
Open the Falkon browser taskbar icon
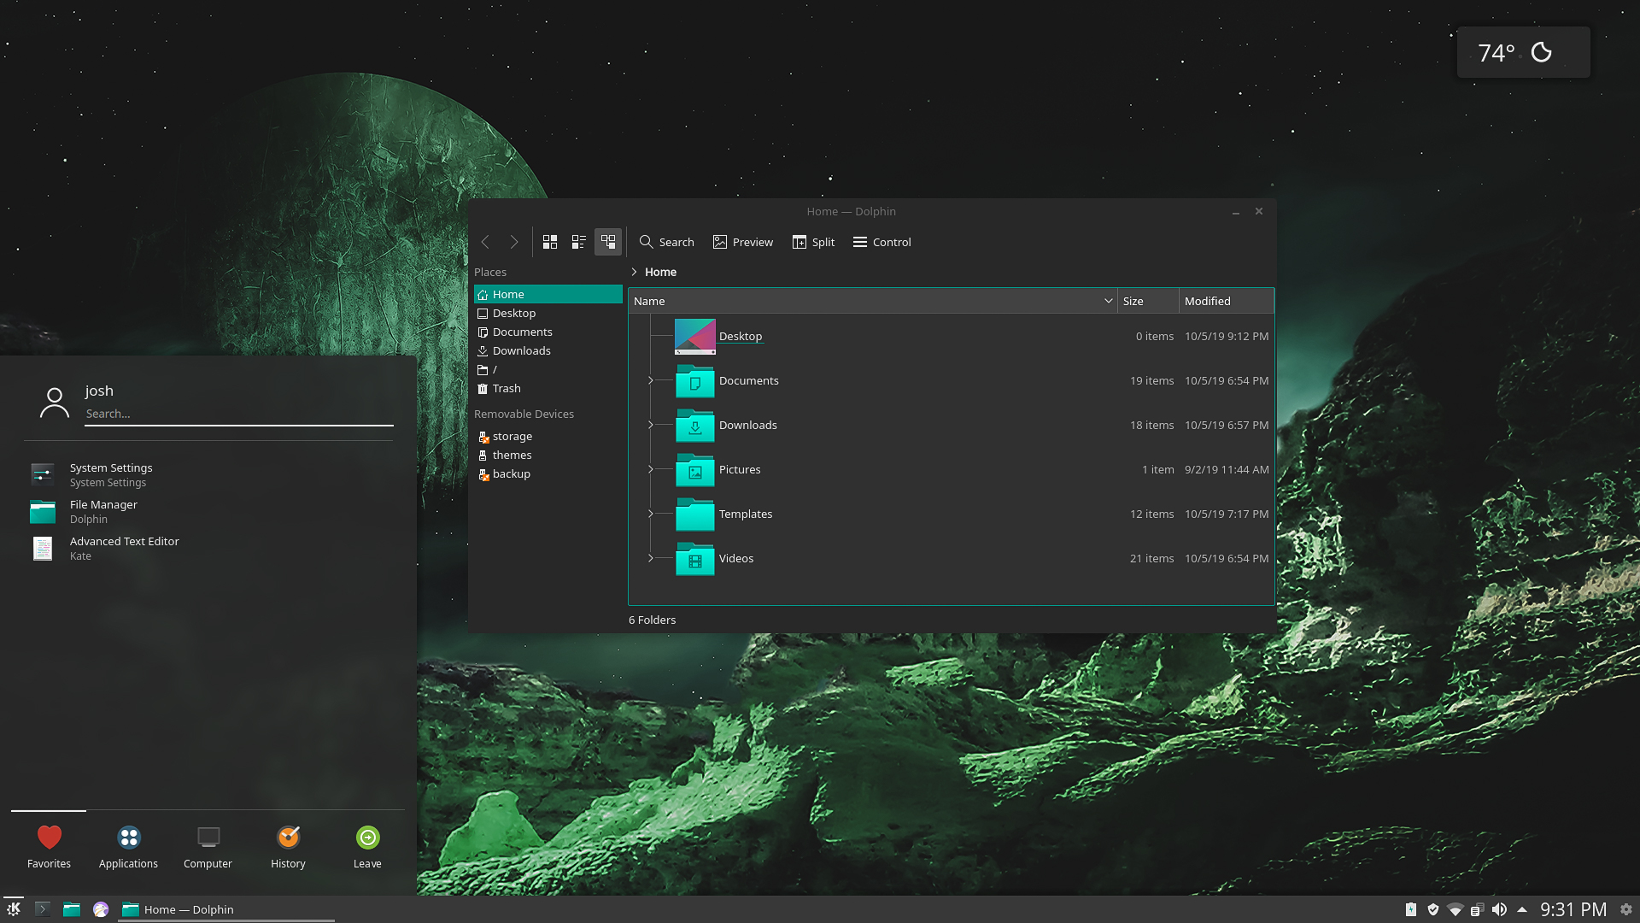[x=101, y=909]
